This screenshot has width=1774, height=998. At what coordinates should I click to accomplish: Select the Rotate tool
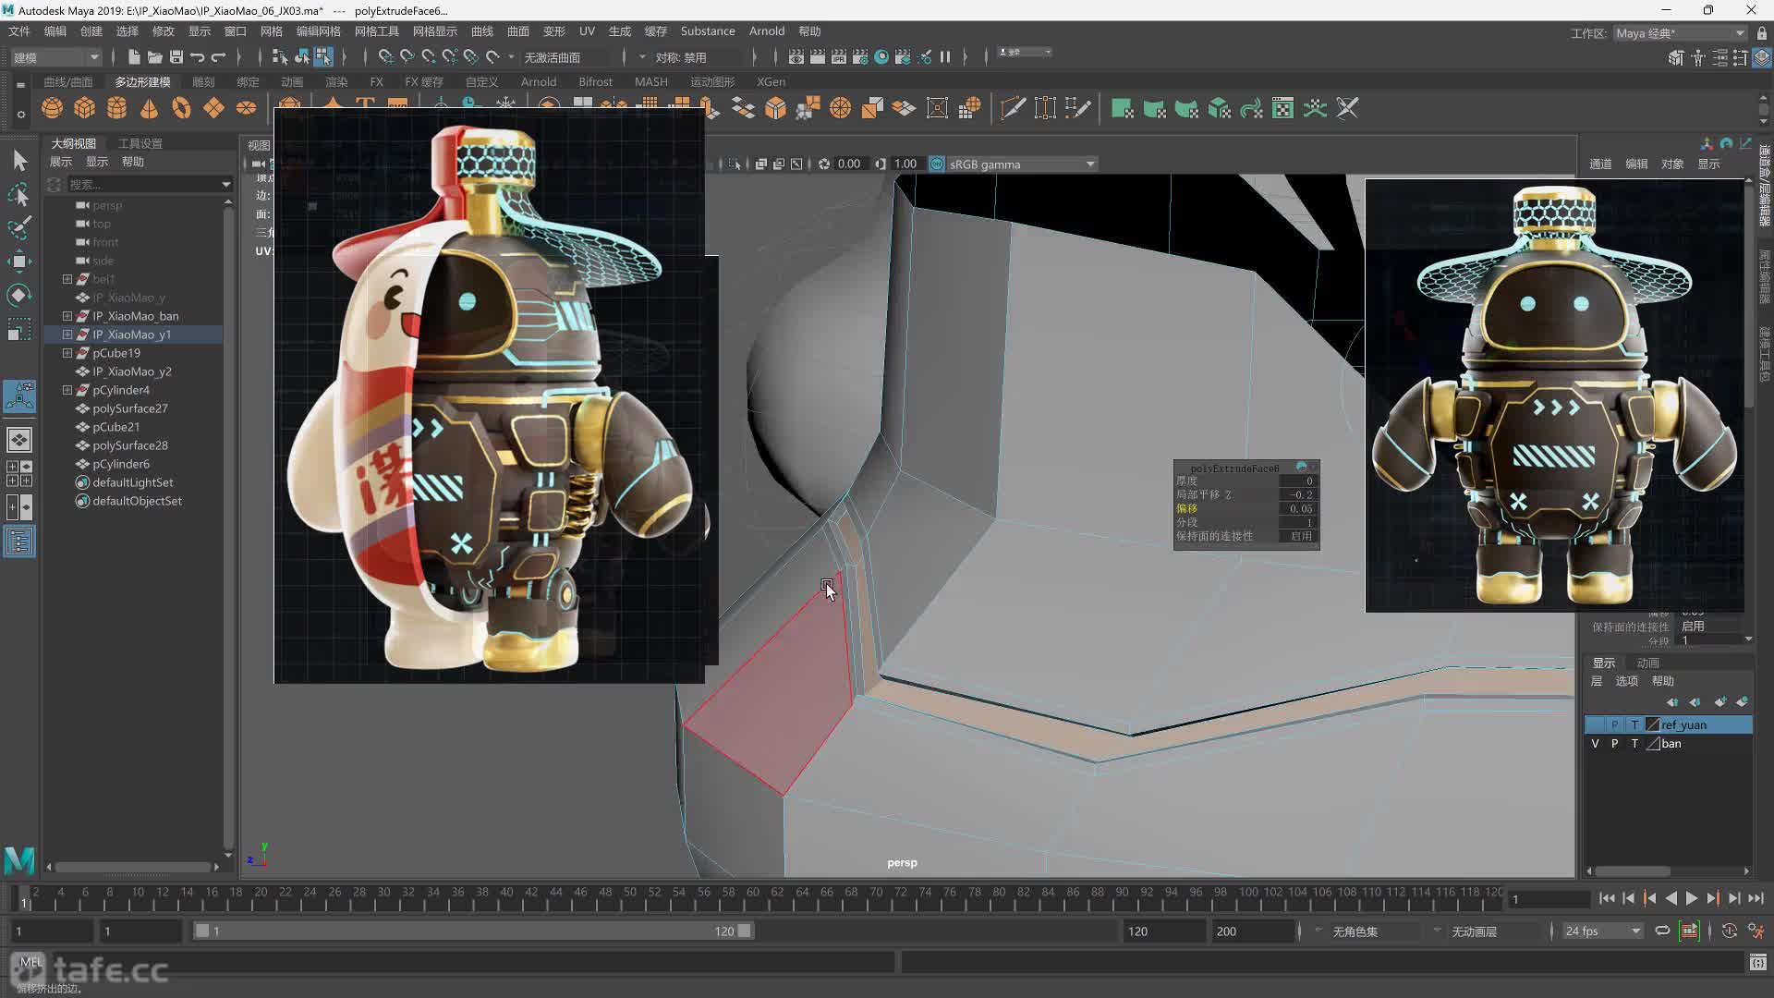pos(19,295)
